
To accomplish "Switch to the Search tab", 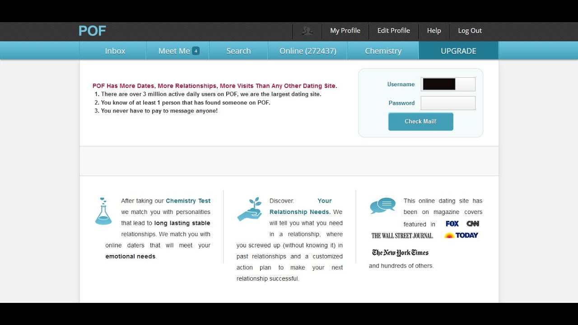I will tap(238, 51).
